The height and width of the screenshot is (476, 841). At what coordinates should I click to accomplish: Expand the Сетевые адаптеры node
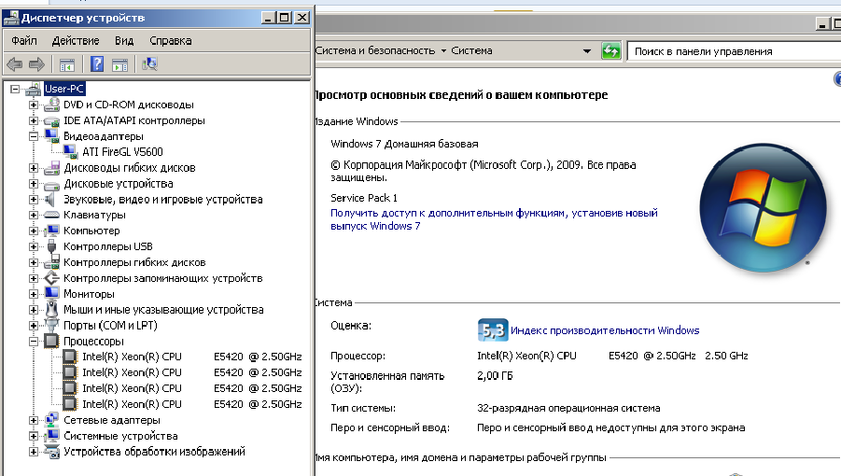(34, 420)
